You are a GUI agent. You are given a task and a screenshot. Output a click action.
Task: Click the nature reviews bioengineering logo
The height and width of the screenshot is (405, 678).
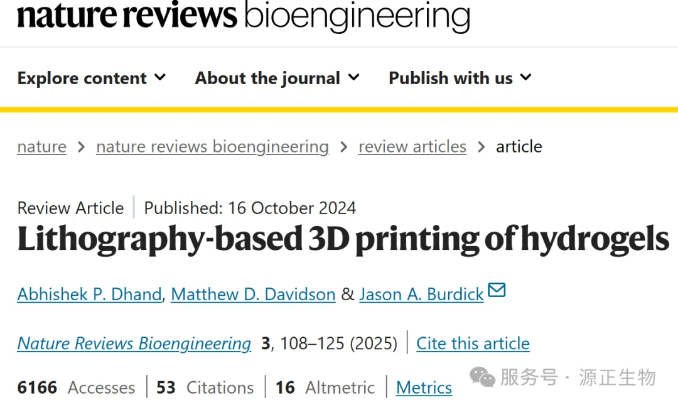point(243,16)
